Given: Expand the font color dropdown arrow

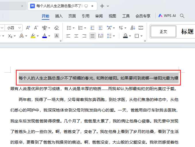Looking at the screenshot, I should tap(49, 36).
